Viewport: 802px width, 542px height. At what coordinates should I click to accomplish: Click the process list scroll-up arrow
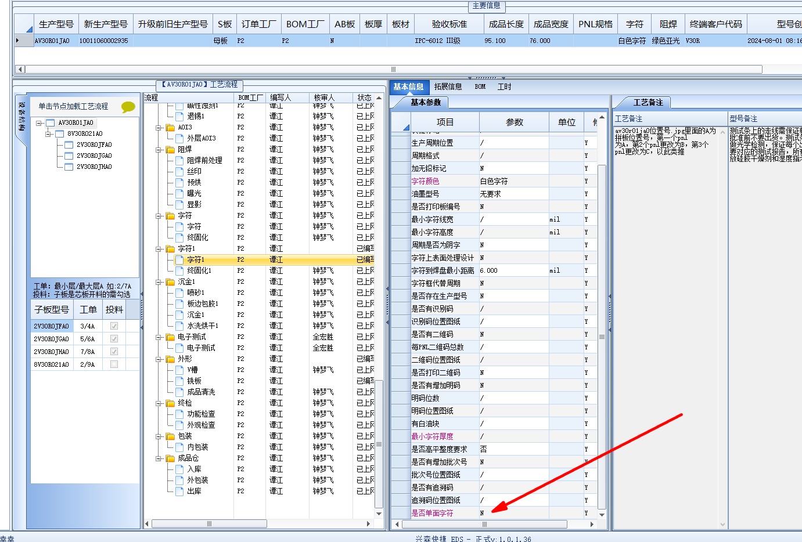click(379, 98)
